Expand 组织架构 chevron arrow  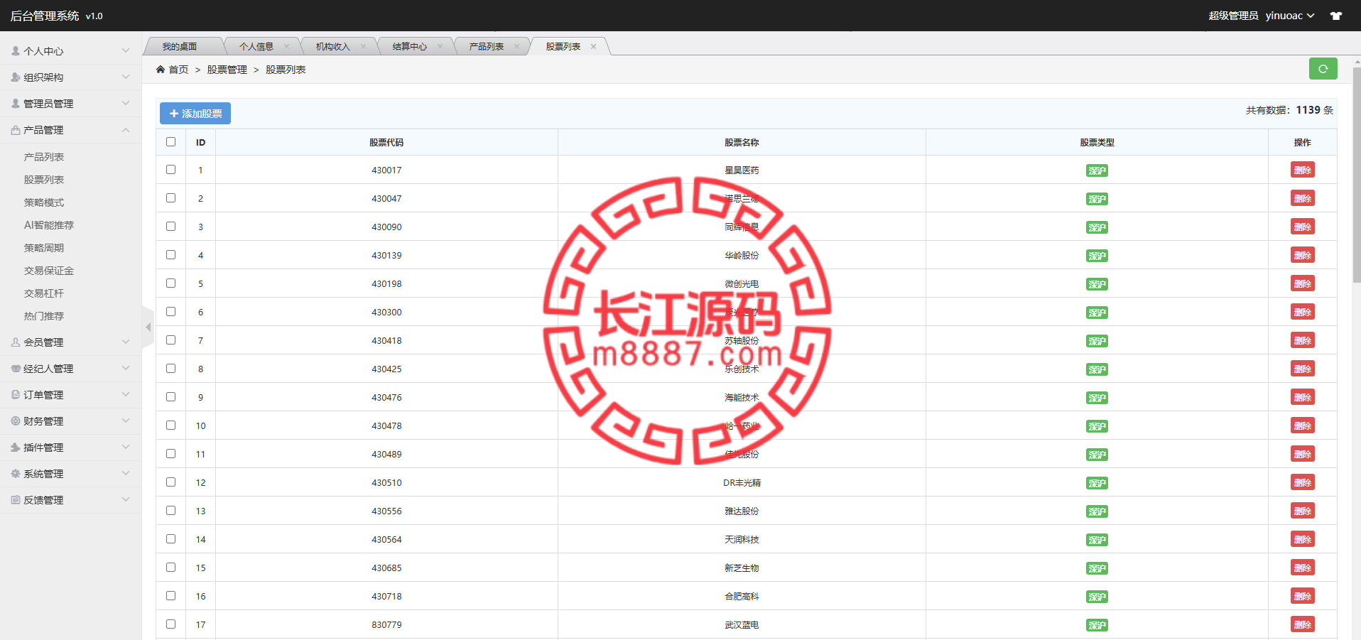126,77
